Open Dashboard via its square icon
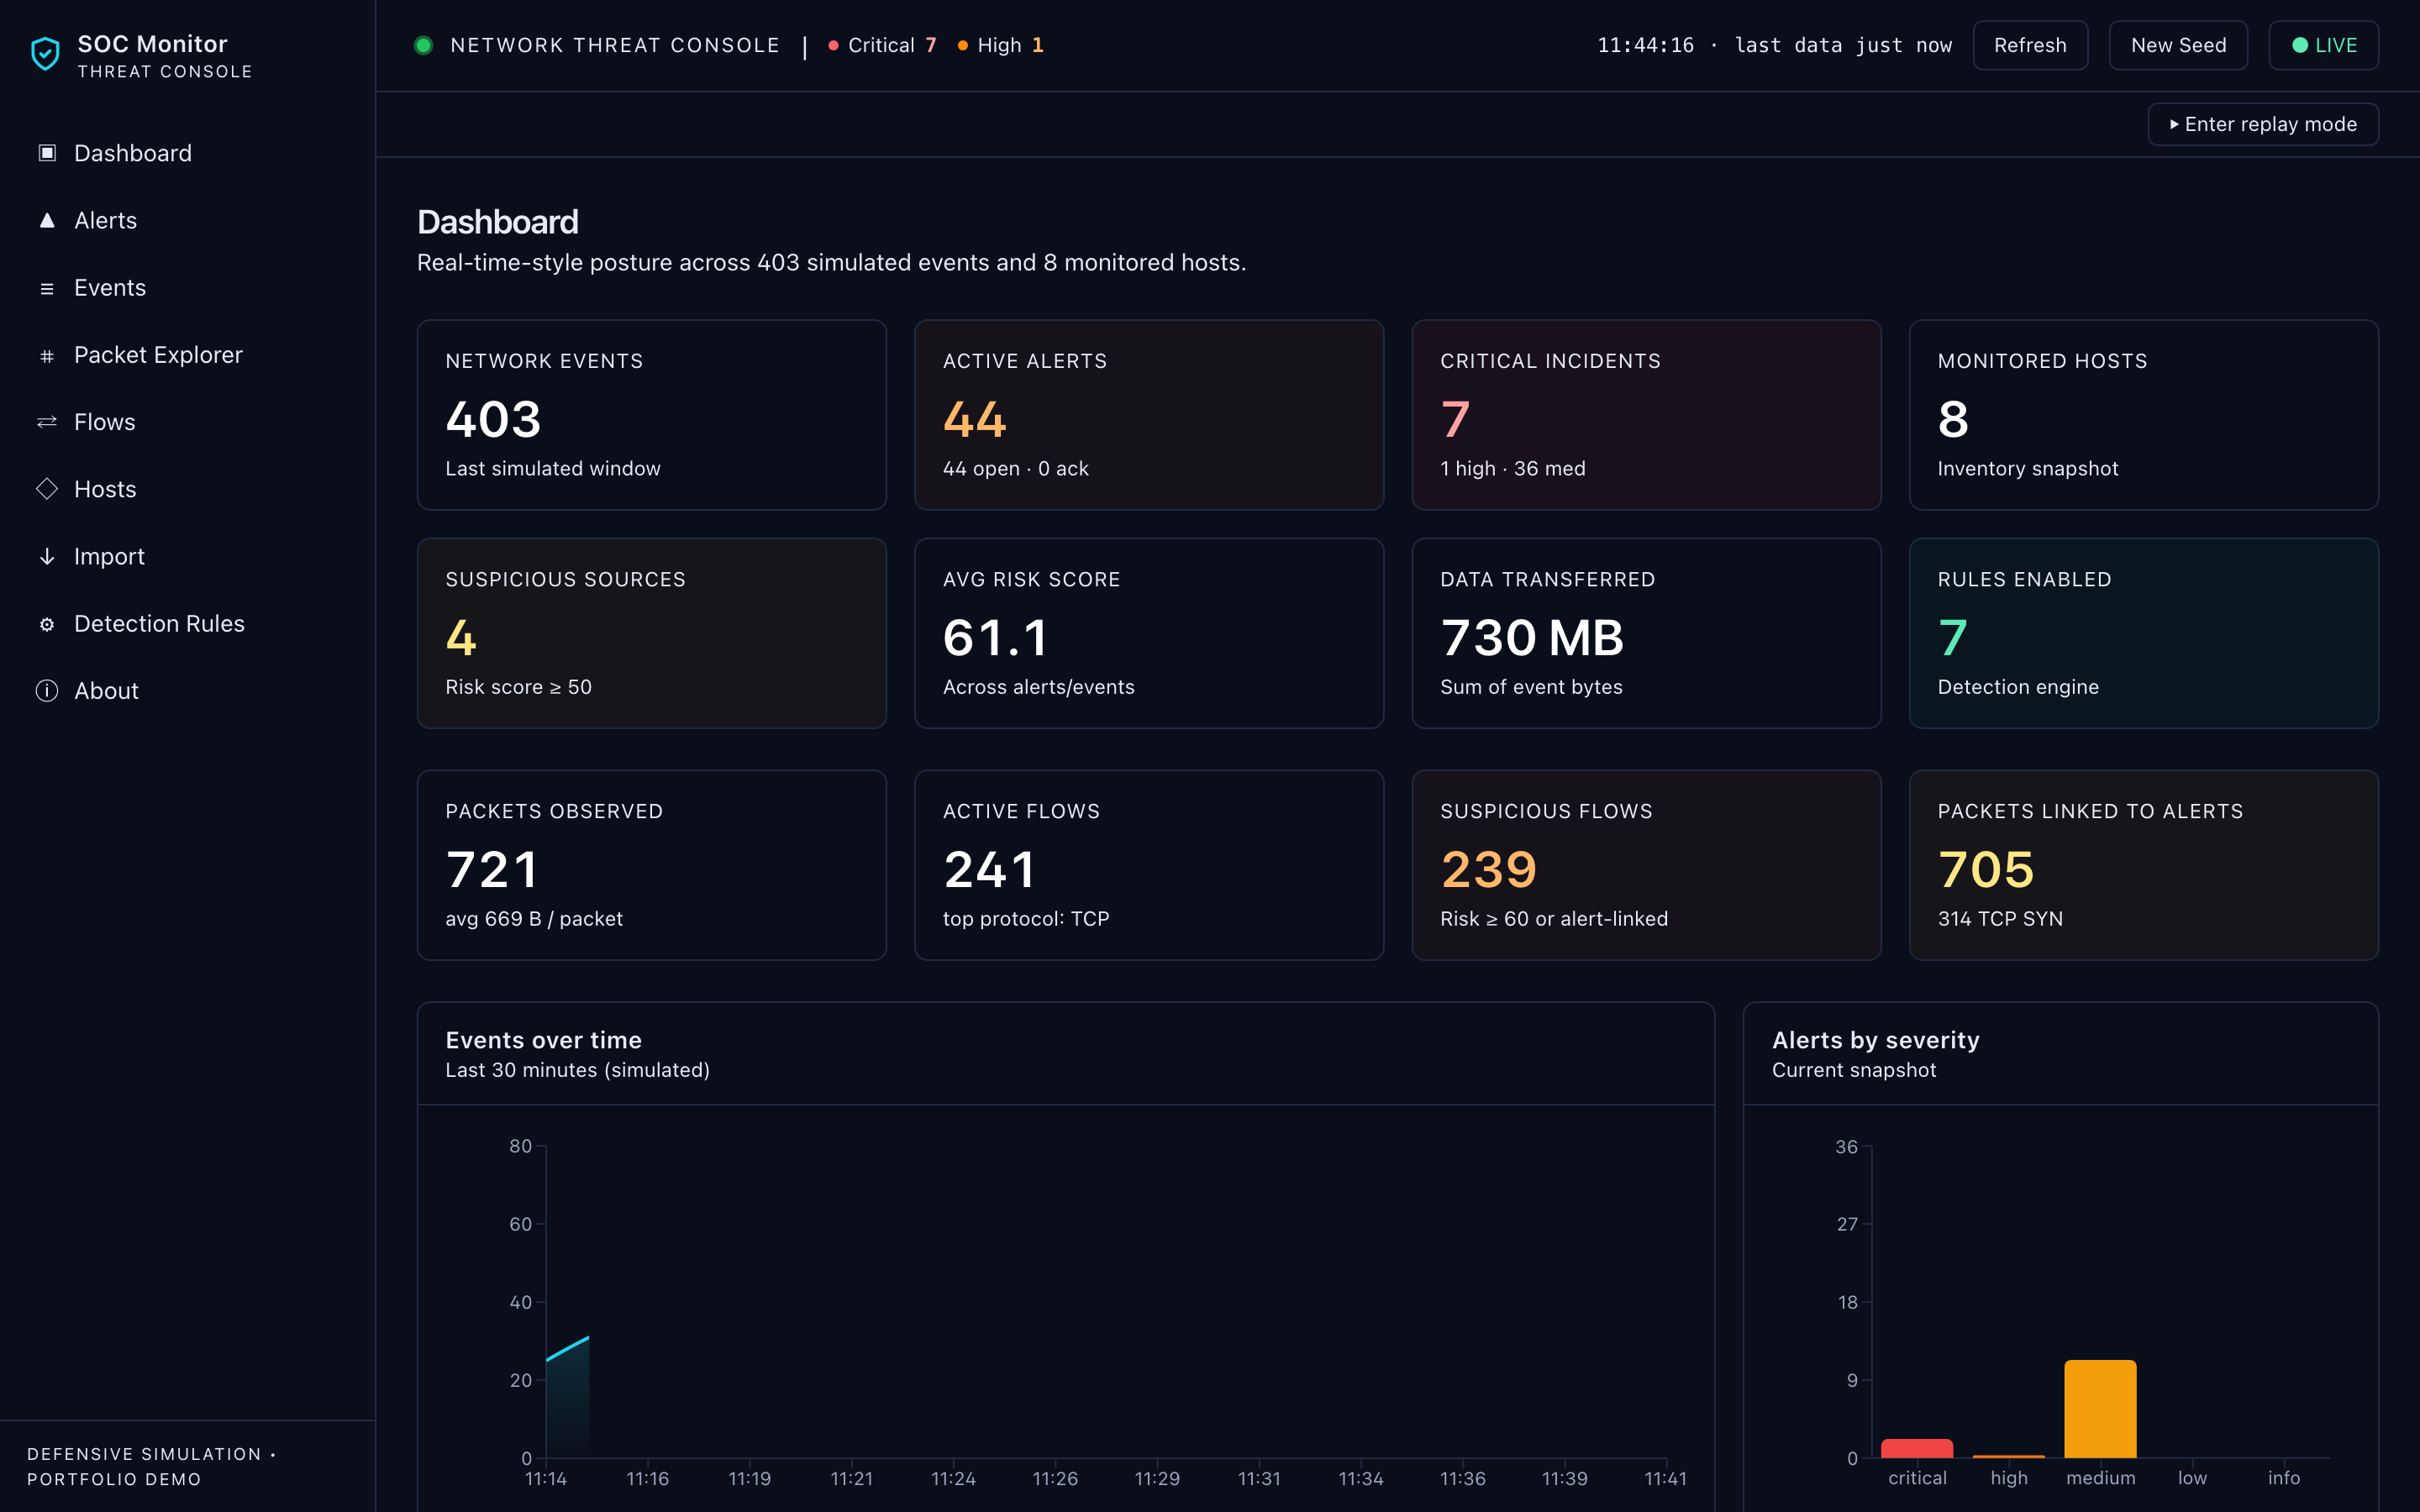Screen dimensions: 2420x1512 (47, 153)
